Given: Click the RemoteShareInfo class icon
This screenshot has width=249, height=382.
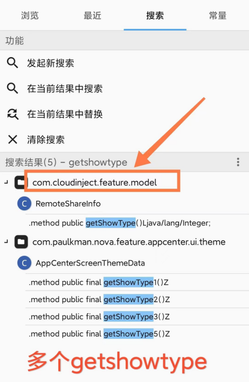Looking at the screenshot, I should (24, 204).
